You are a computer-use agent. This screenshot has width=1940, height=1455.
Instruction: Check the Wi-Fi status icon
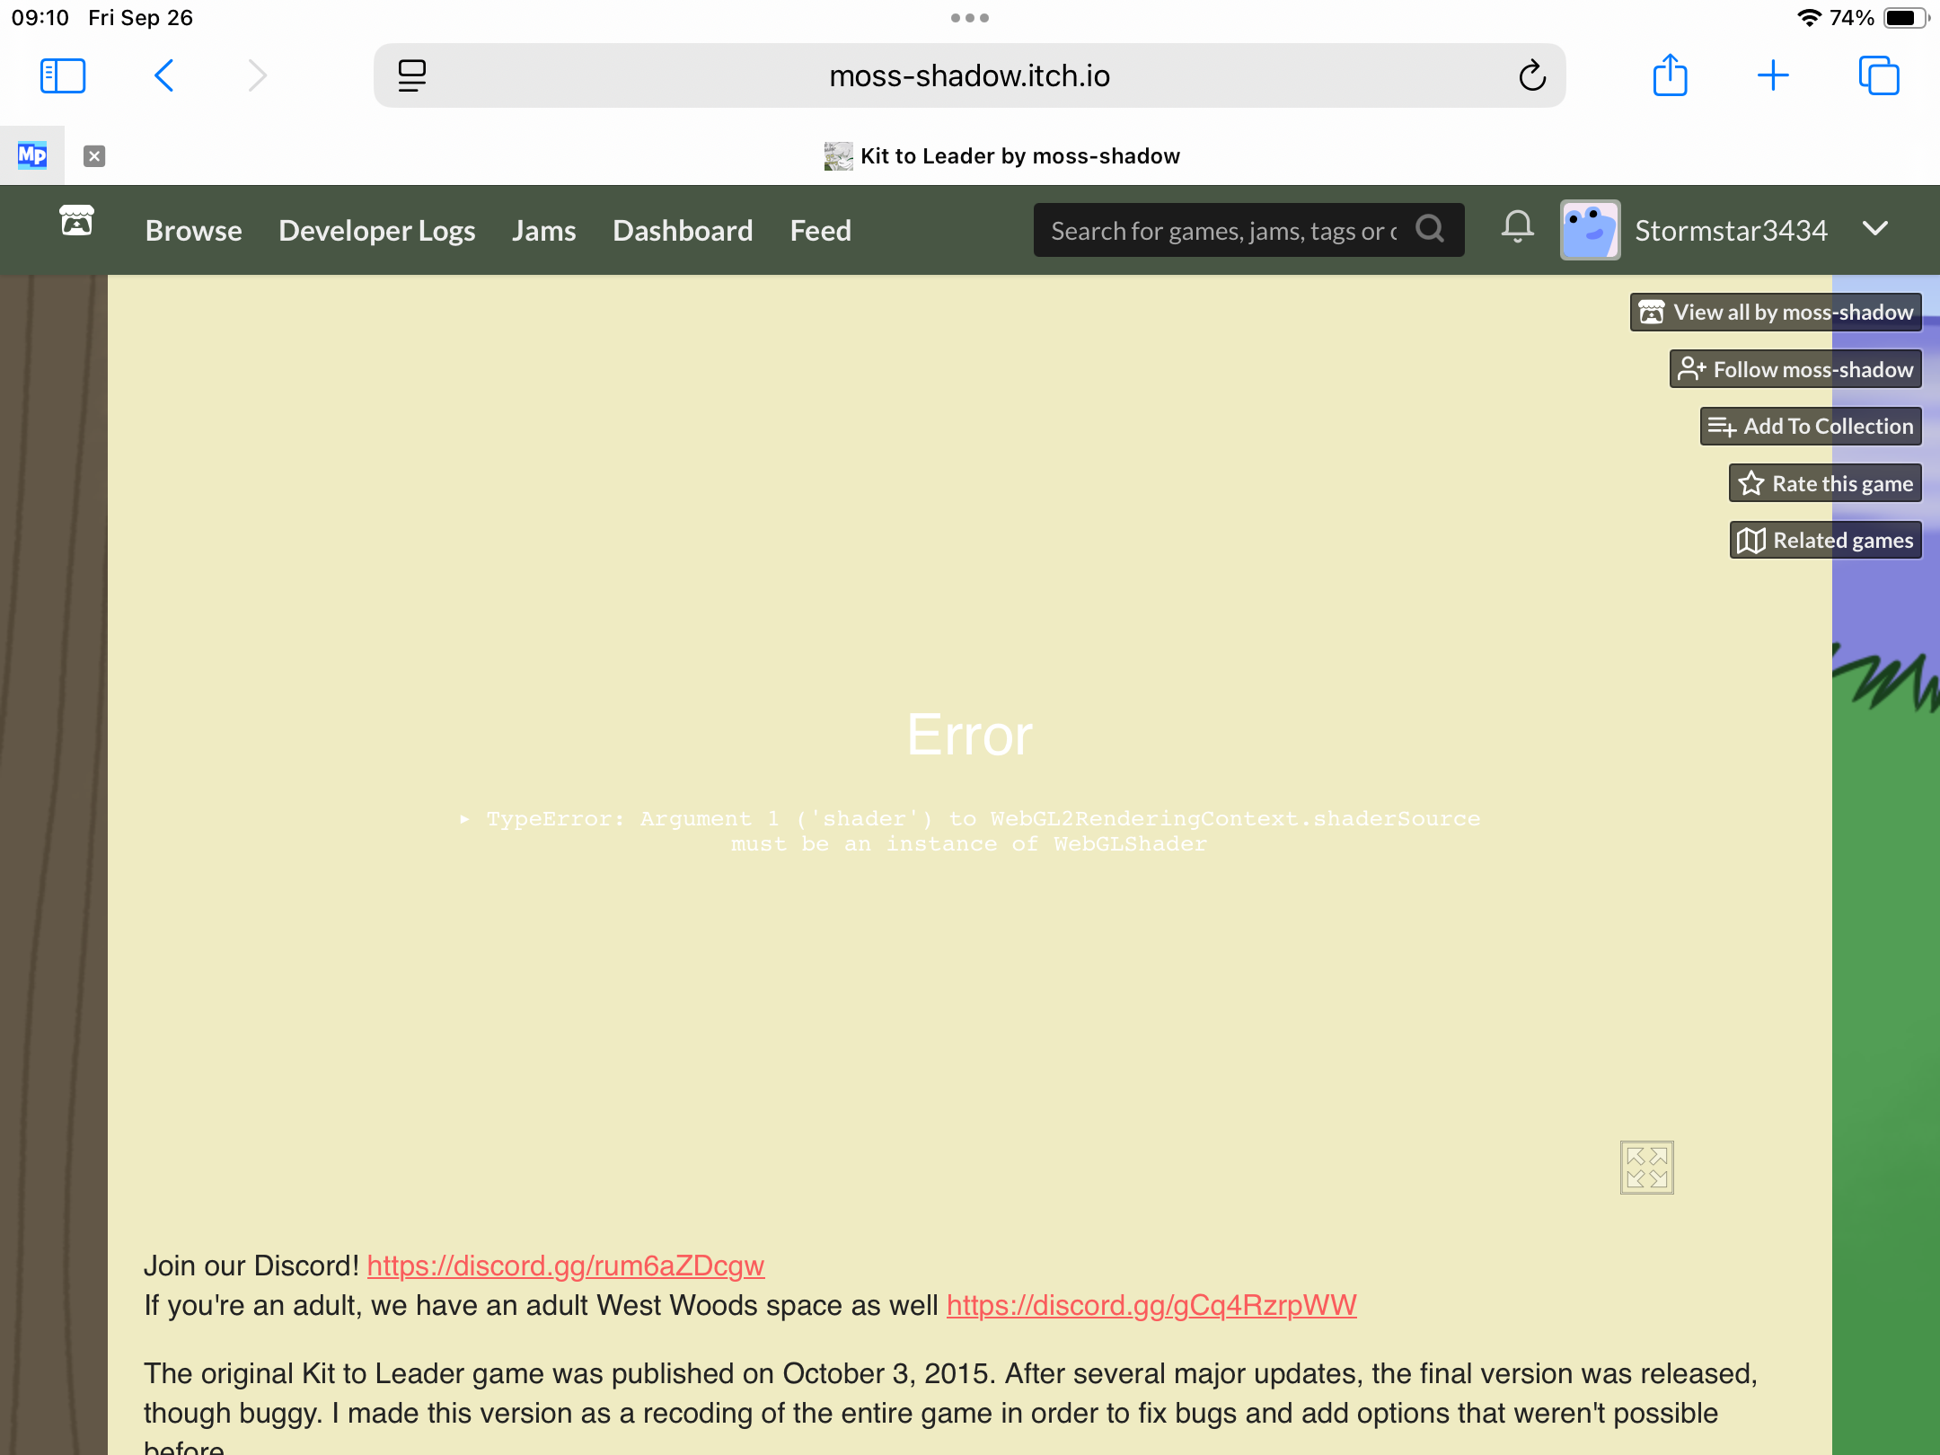(1809, 18)
